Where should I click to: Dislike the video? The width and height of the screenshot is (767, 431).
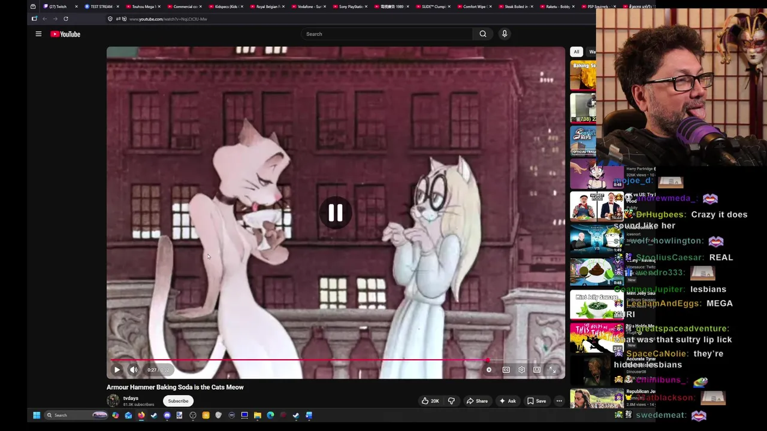[x=451, y=401]
